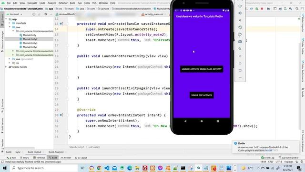The height and width of the screenshot is (172, 305).
Task: Select MainActivity in project tree
Action: pos(30,35)
